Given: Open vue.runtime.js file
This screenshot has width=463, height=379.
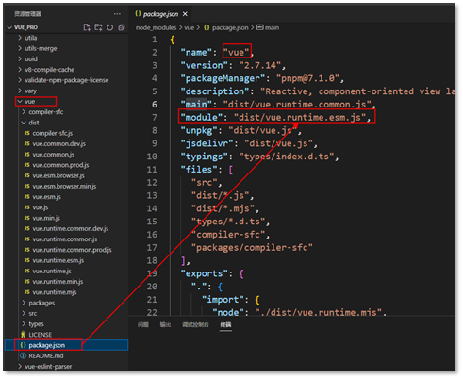Looking at the screenshot, I should [x=52, y=271].
